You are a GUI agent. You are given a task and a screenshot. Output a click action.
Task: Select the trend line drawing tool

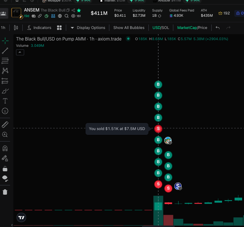pos(5,51)
